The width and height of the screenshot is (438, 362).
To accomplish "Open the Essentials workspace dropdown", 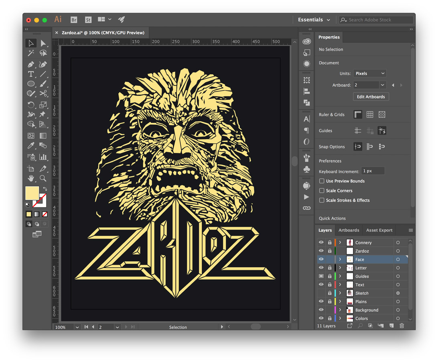I will coord(314,20).
